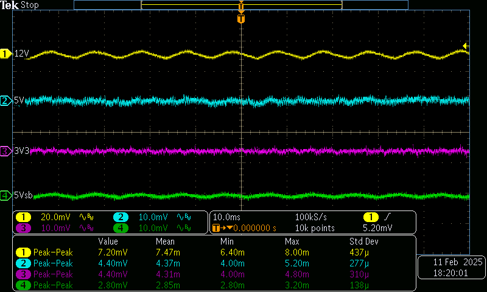Click the cyan 10.0mV channel 2 scale
Image resolution: width=487 pixels, height=292 pixels.
point(153,217)
